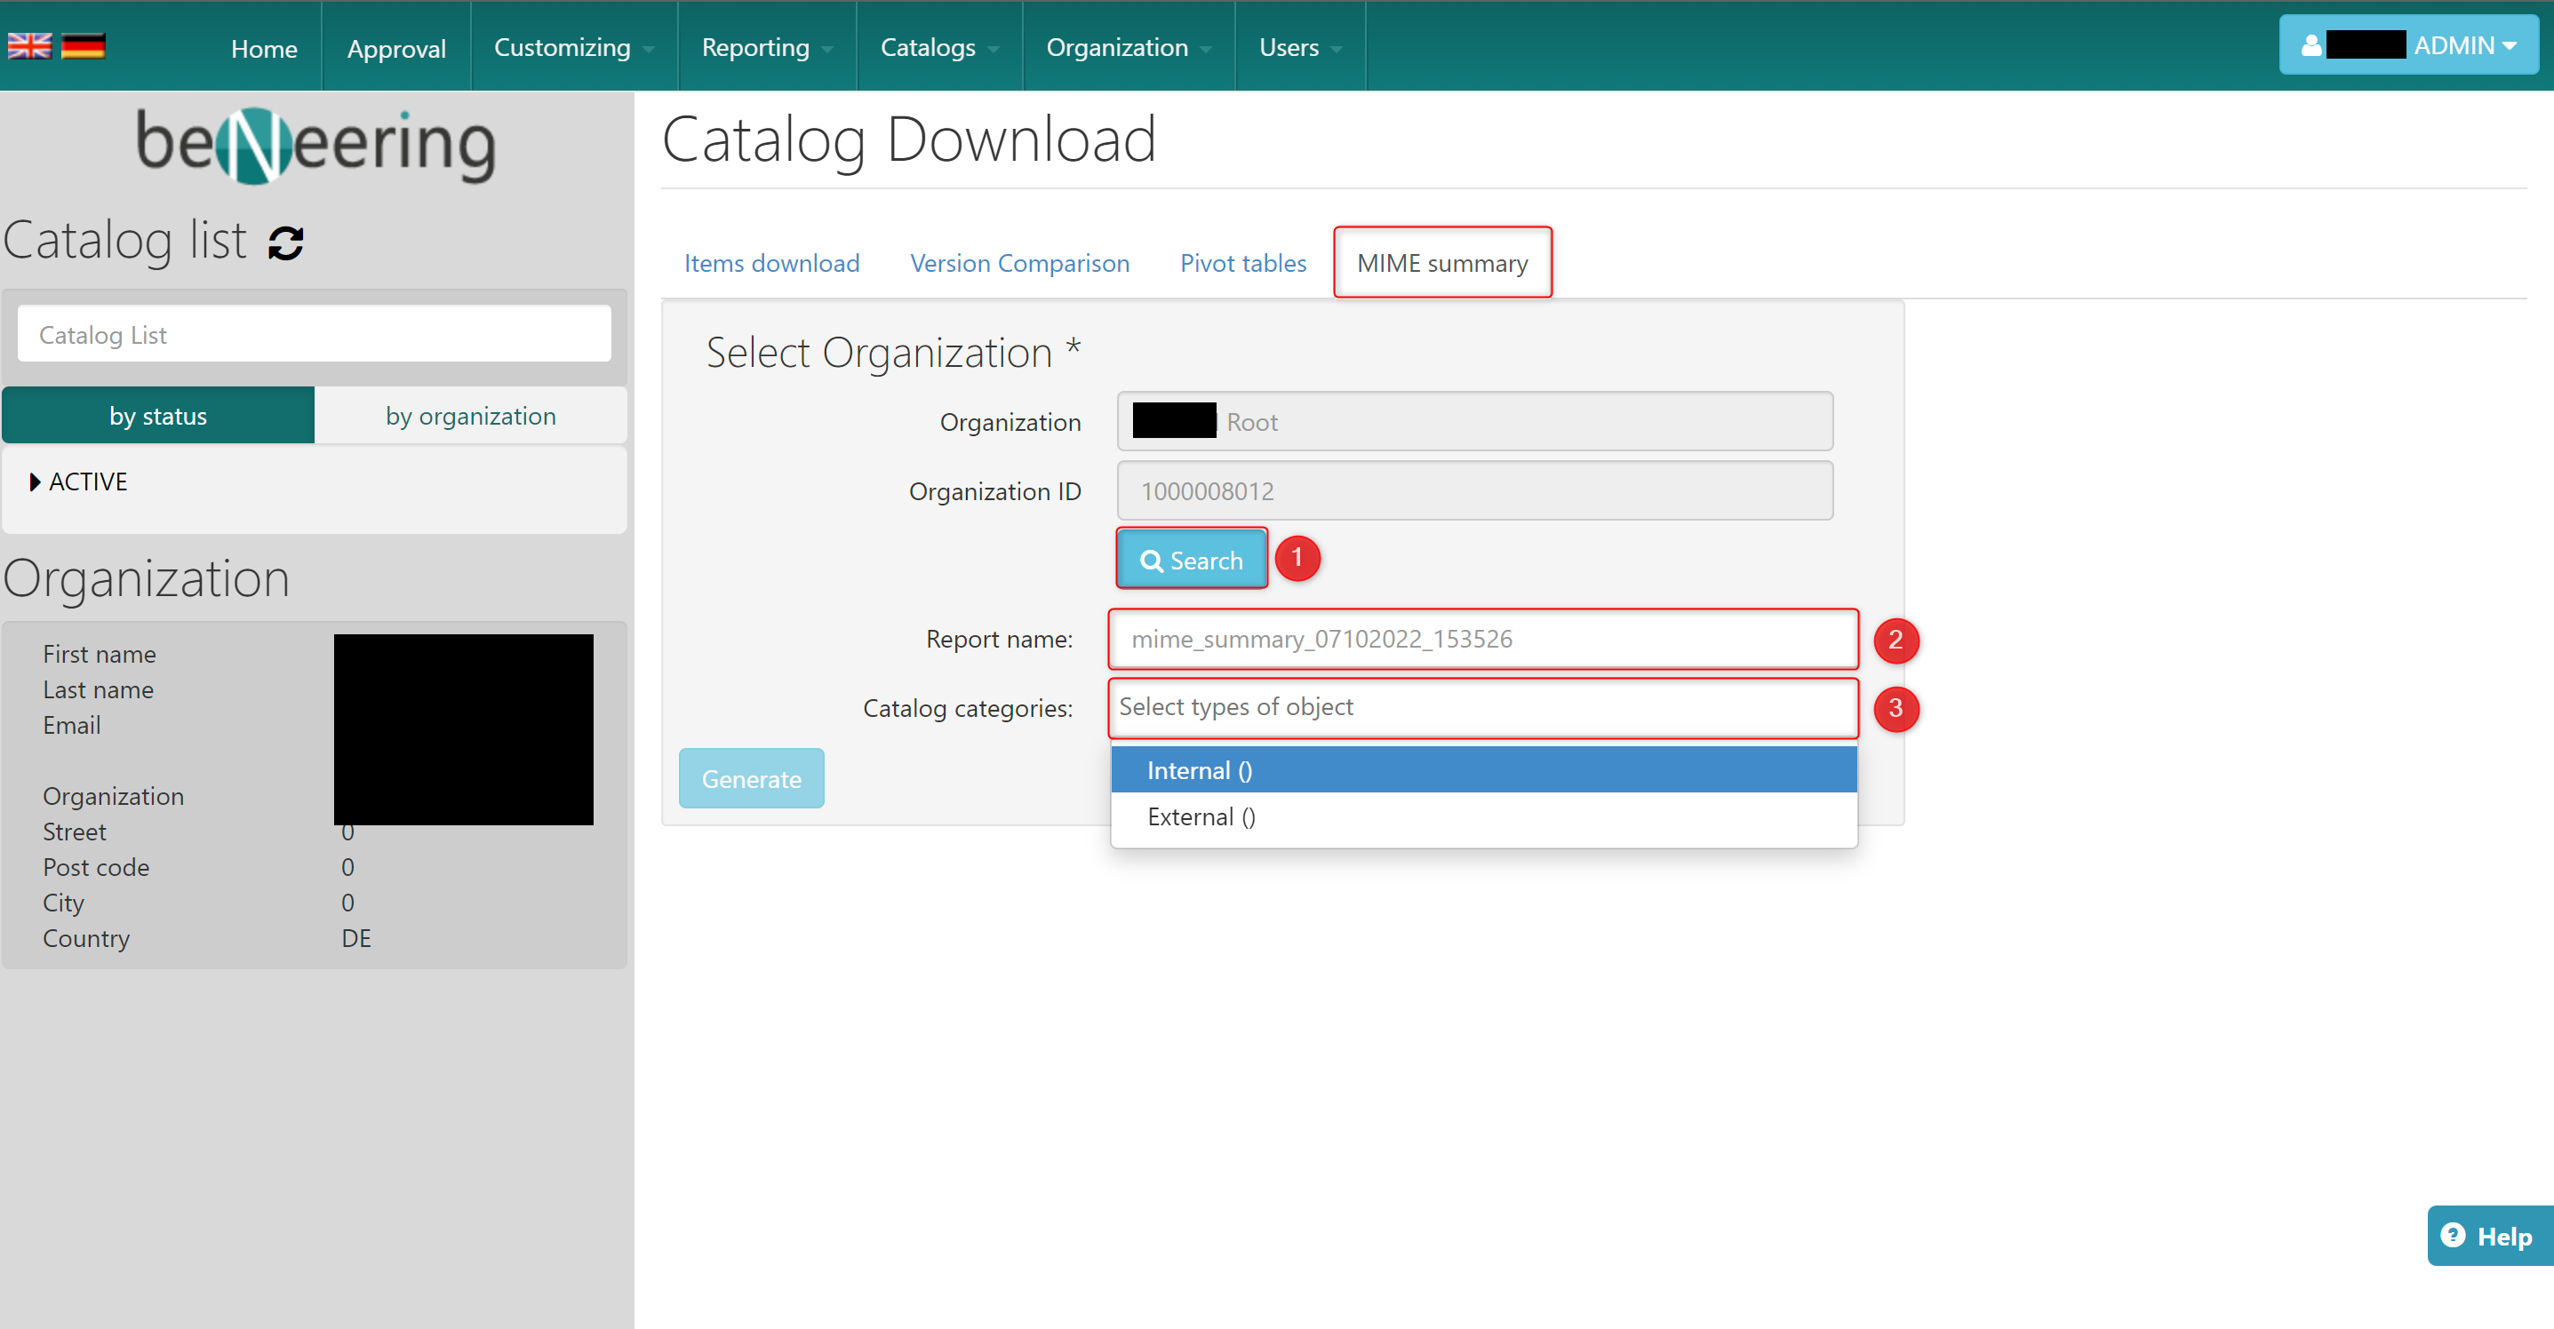Open the Catalog categories select box
Screen dimensions: 2554x1329
point(1481,708)
